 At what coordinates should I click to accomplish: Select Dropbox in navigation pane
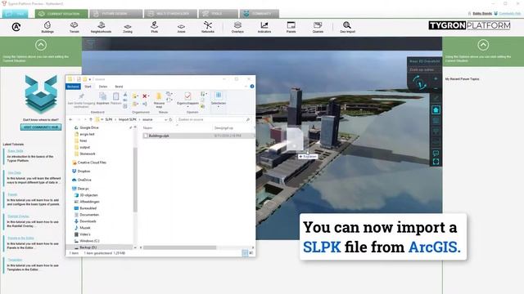(x=84, y=171)
